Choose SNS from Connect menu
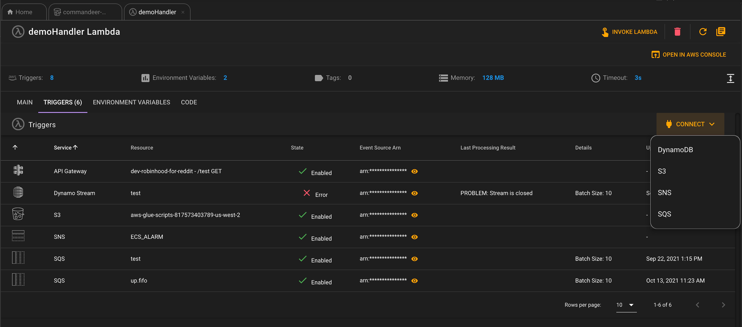 (695, 192)
